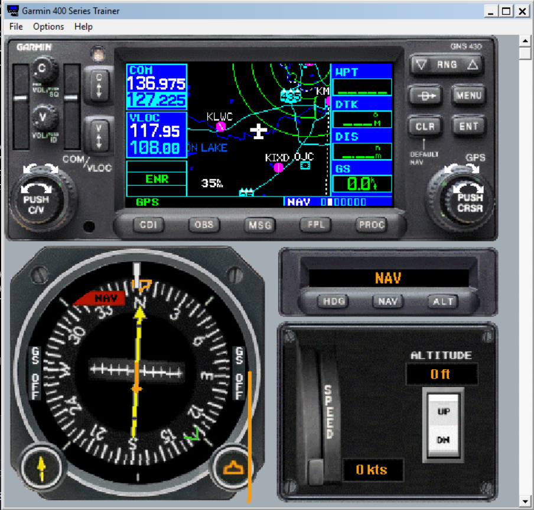This screenshot has width=534, height=510.
Task: Click the interstate 435 shield on map
Action: (x=291, y=97)
